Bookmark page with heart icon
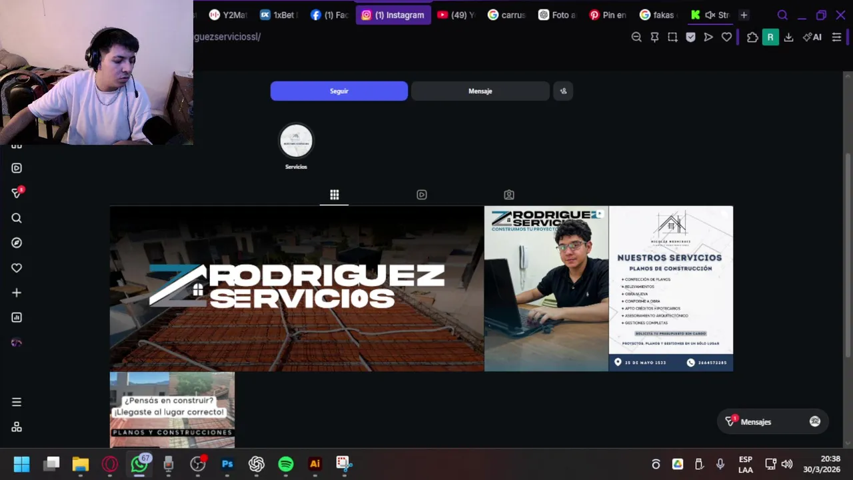 (726, 37)
